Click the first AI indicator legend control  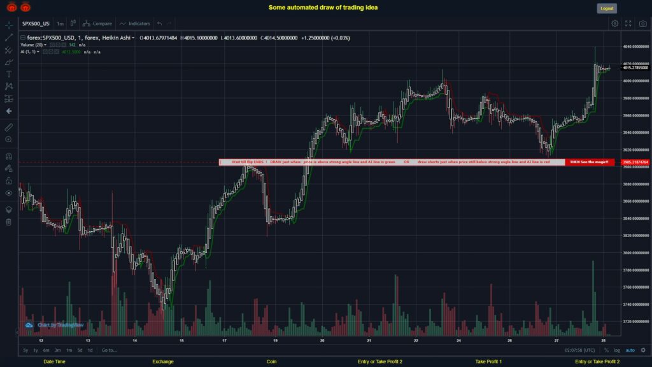click(45, 52)
